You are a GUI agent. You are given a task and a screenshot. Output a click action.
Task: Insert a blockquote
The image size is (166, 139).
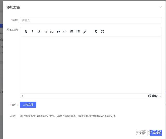click(58, 32)
